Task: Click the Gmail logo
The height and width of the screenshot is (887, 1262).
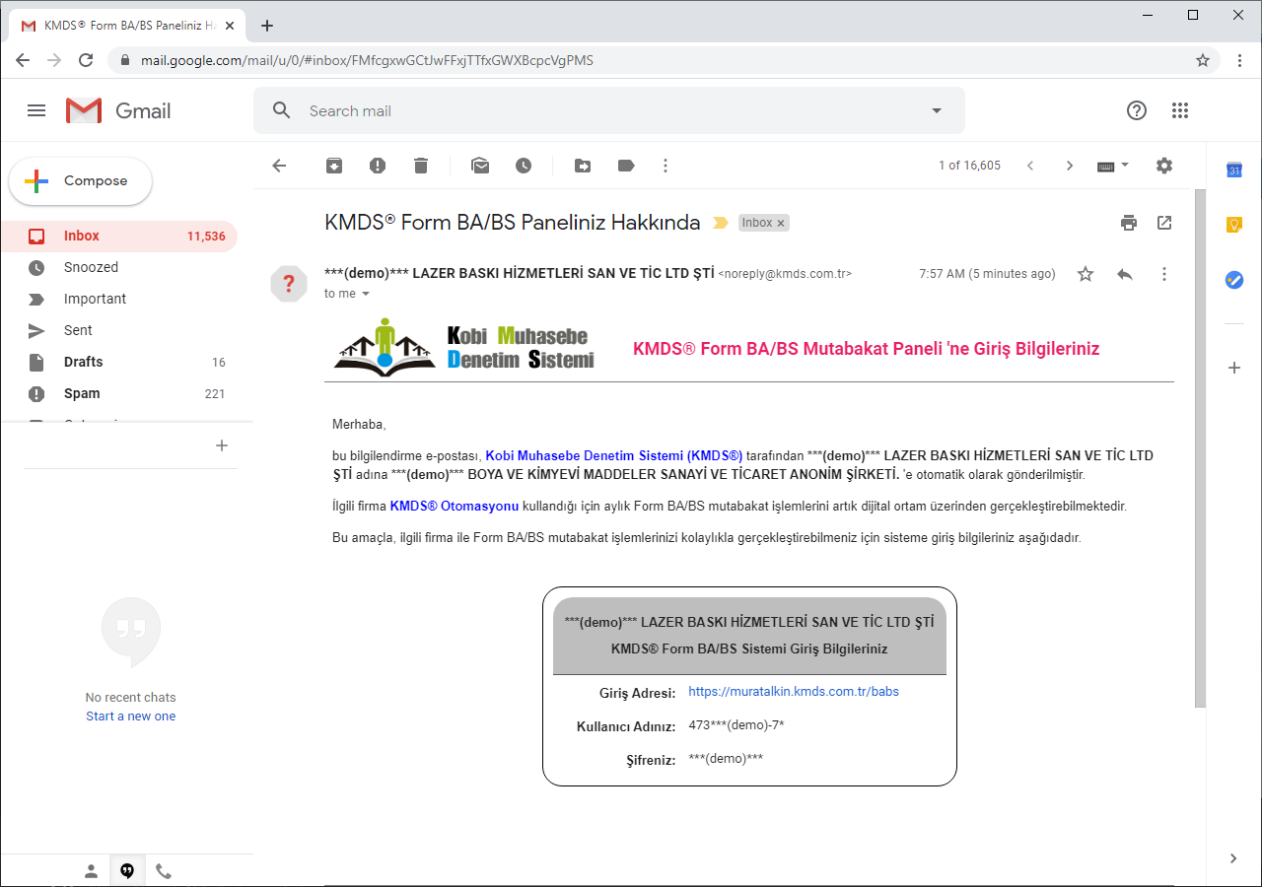Action: (x=118, y=110)
